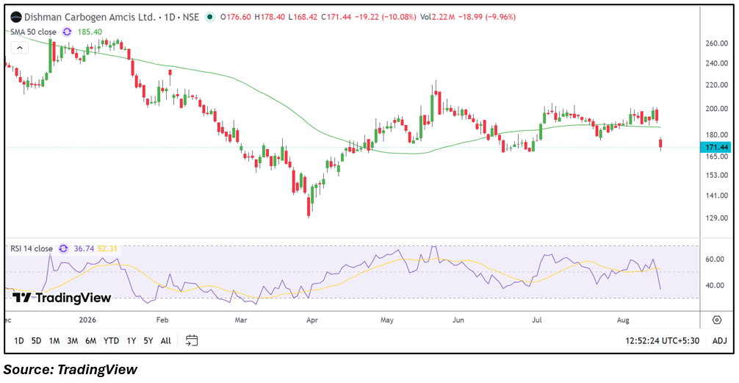The height and width of the screenshot is (383, 739).
Task: Select the 5D time range
Action: (36, 340)
